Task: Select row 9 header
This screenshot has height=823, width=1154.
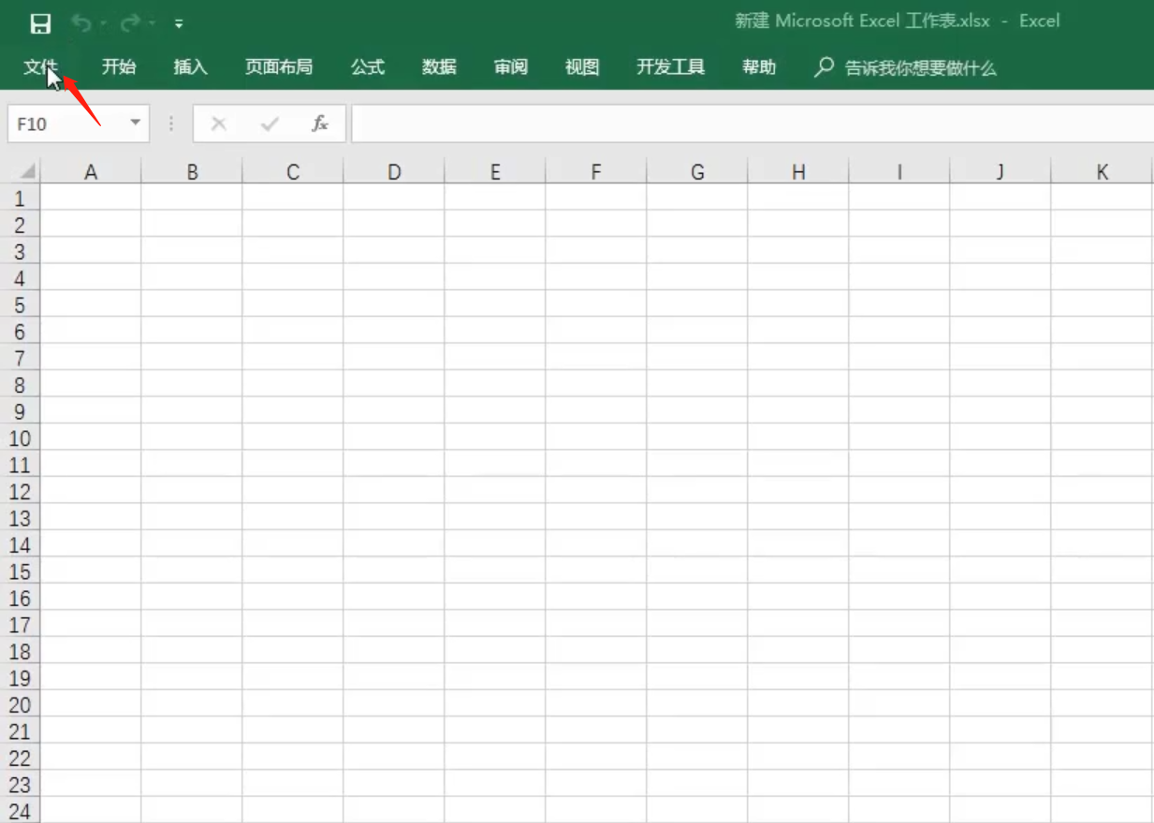Action: coord(20,411)
